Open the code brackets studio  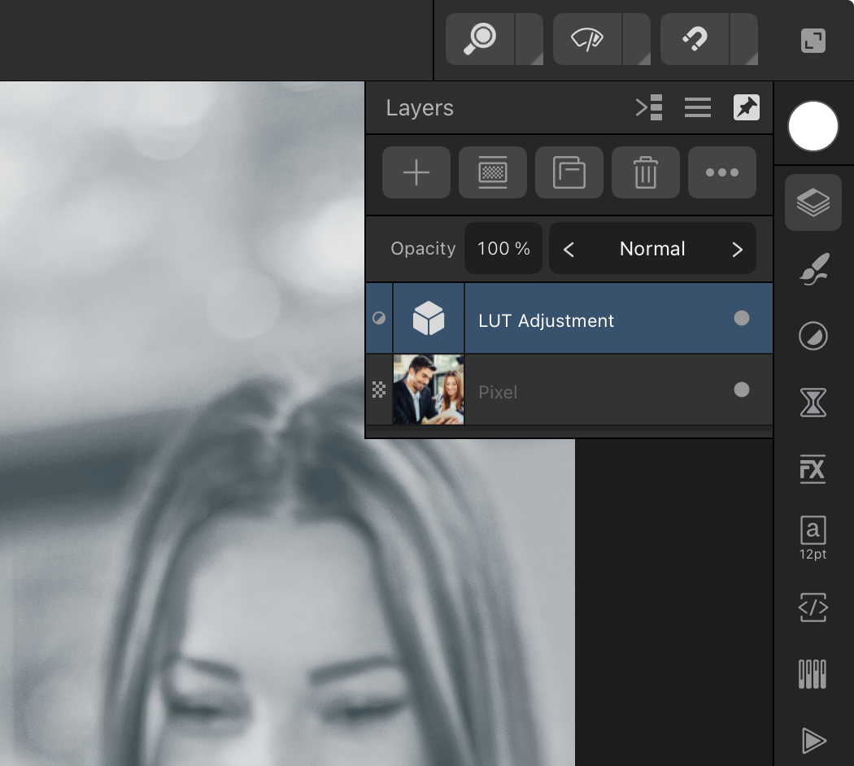click(813, 607)
